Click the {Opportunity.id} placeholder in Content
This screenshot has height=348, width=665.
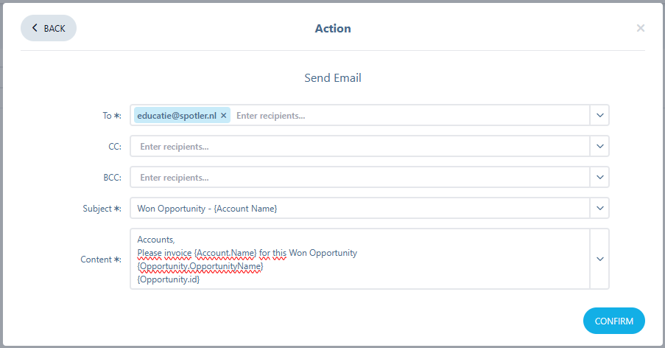click(169, 279)
